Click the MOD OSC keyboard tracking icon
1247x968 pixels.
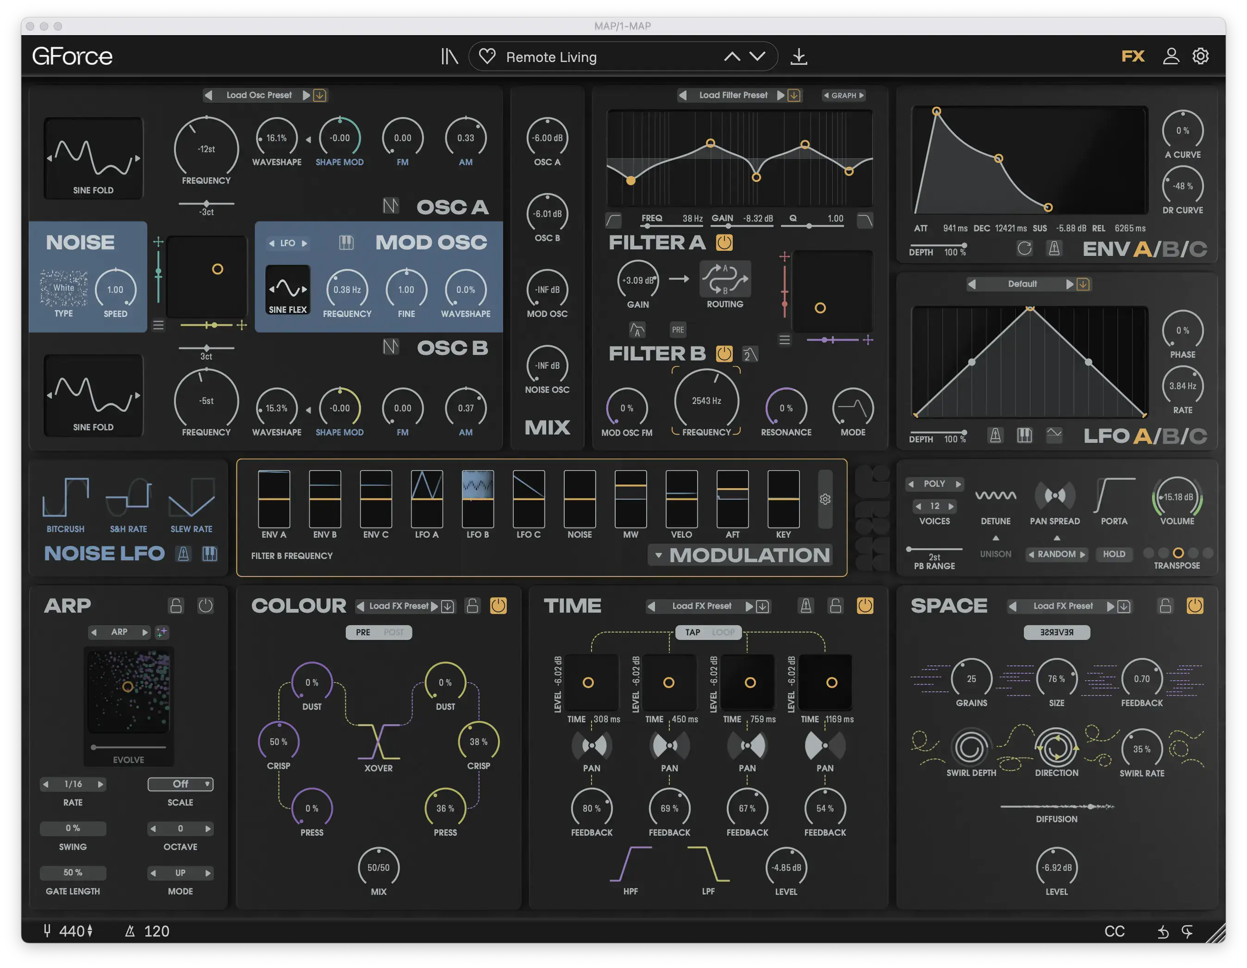click(346, 242)
